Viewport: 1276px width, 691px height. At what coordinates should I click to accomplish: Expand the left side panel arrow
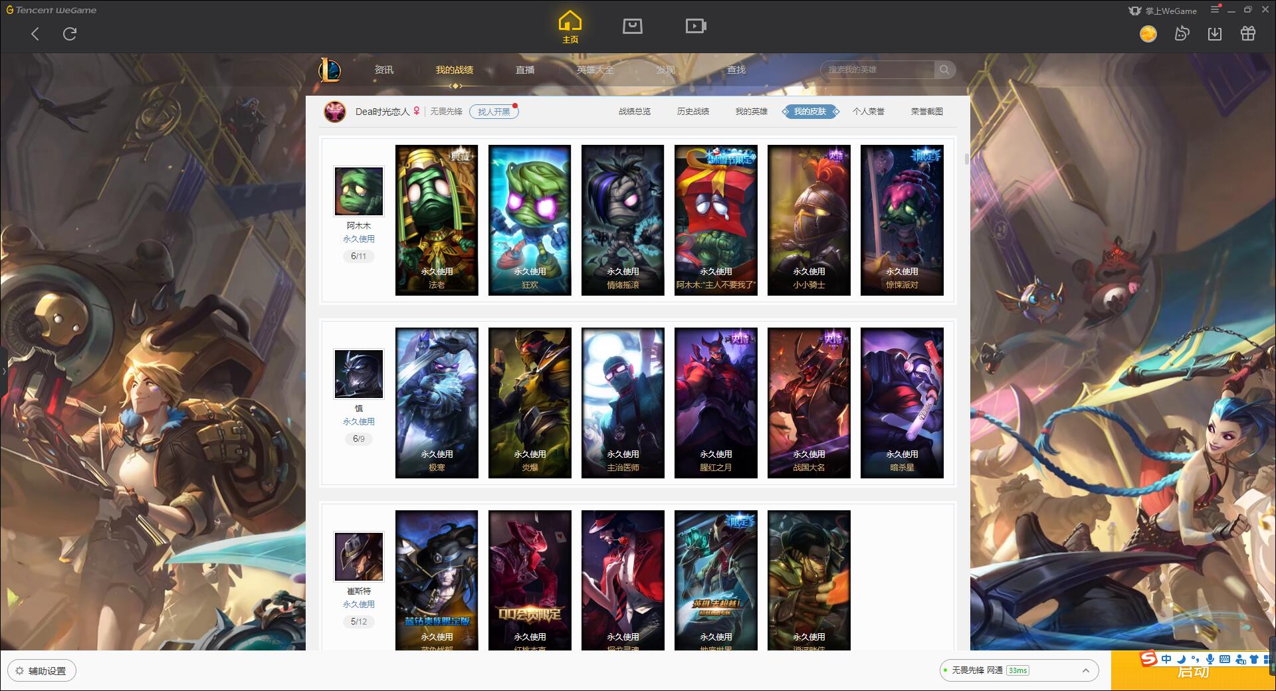pyautogui.click(x=3, y=371)
